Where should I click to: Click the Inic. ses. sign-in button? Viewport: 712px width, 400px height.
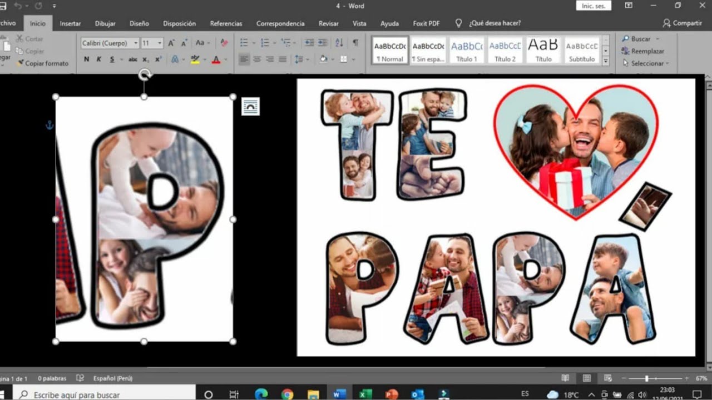594,6
